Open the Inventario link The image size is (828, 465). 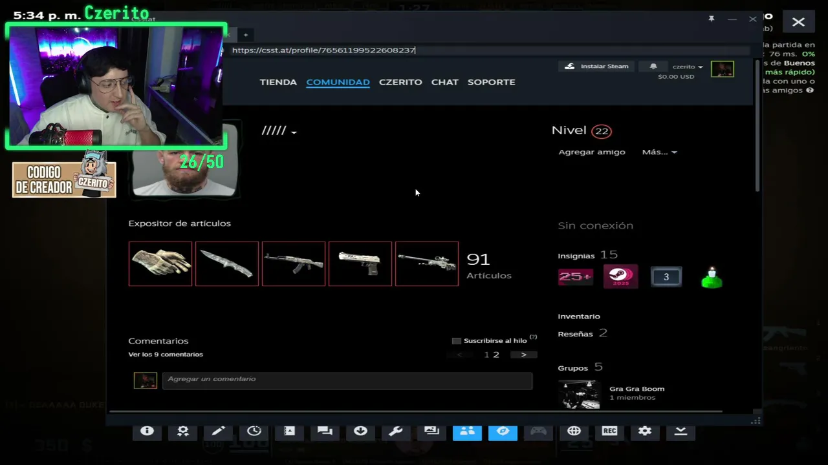579,316
